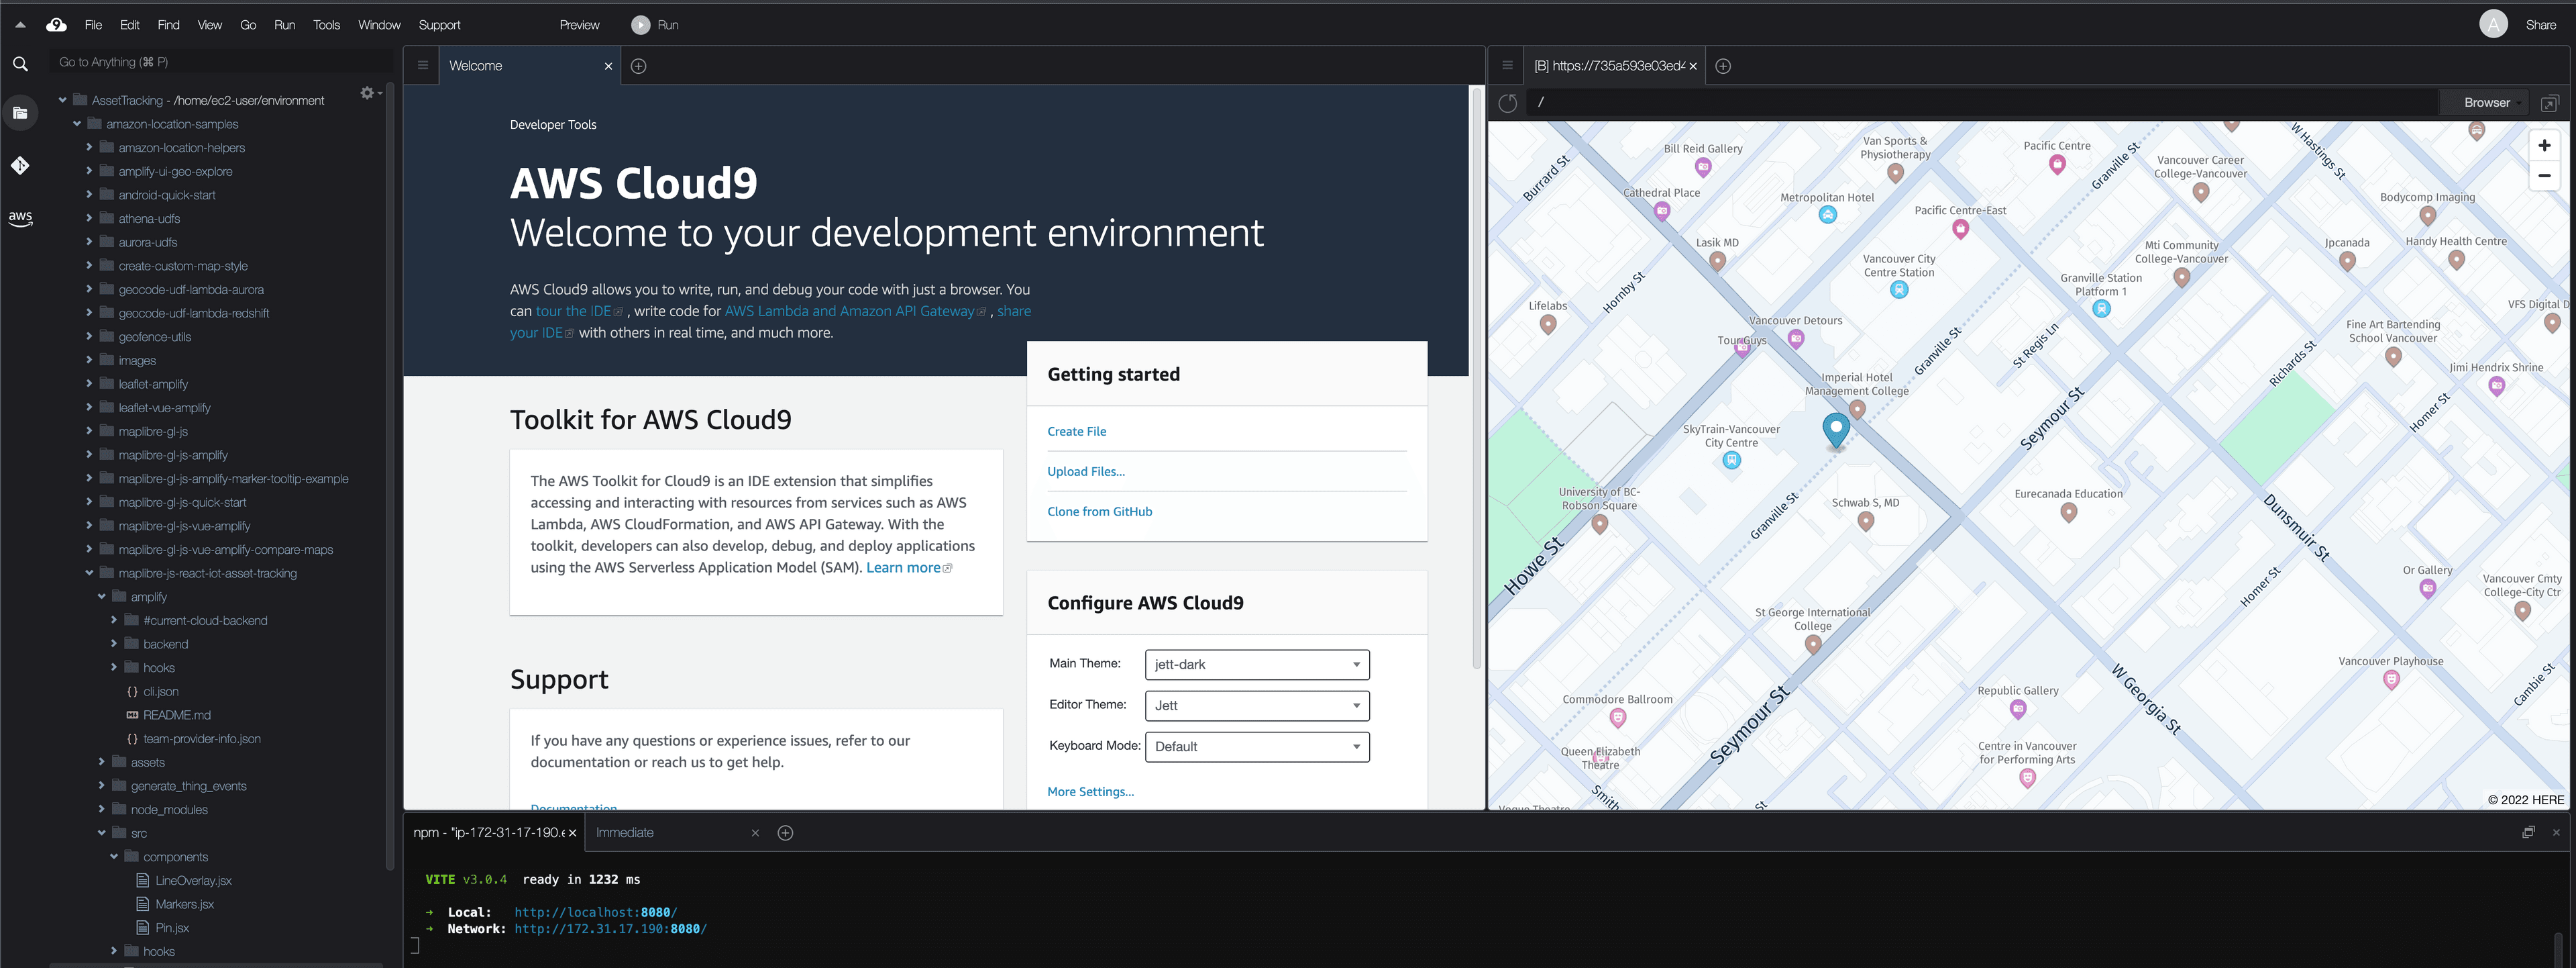Collapse the maplibre-js-react-iot-asset-tracking folder

tap(89, 573)
